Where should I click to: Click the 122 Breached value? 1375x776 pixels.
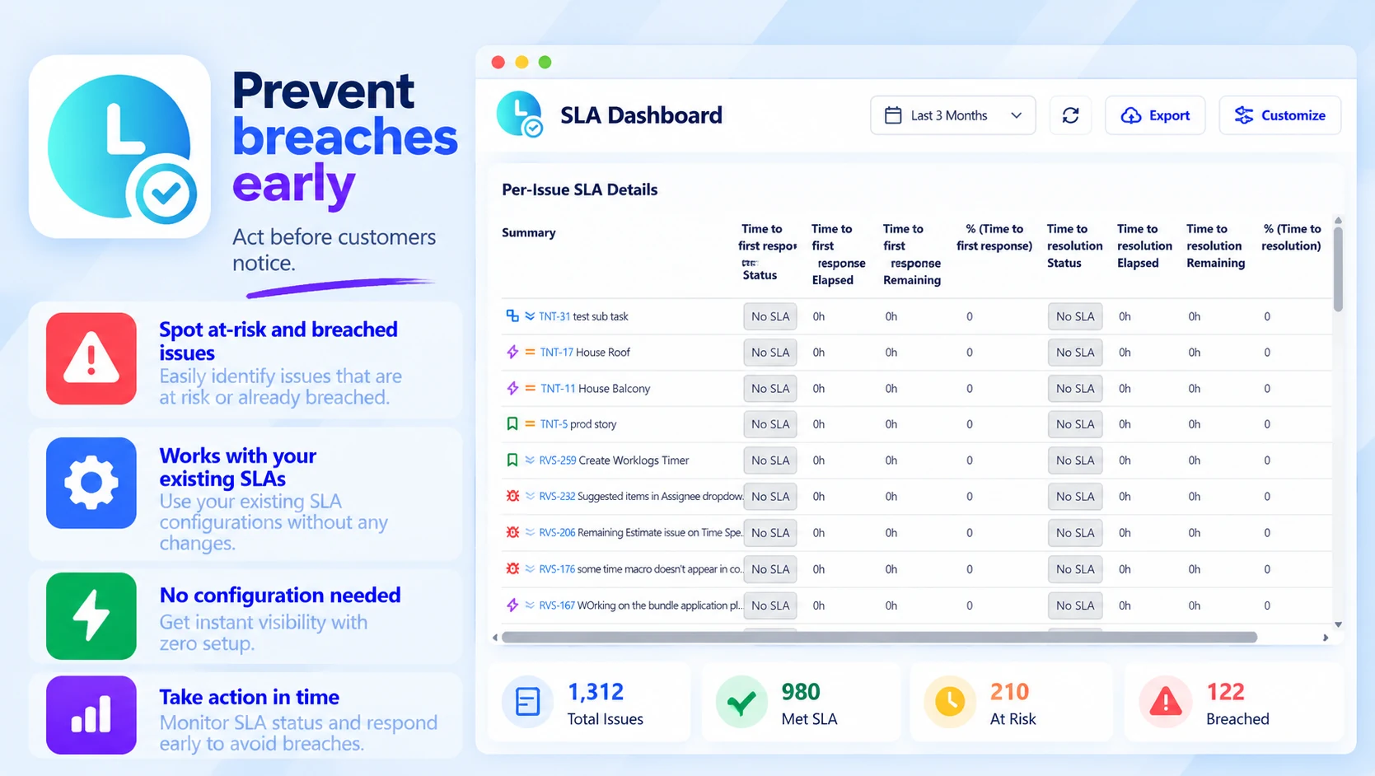pyautogui.click(x=1225, y=692)
